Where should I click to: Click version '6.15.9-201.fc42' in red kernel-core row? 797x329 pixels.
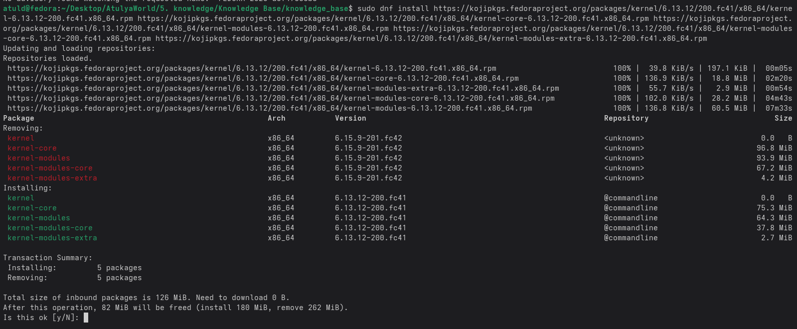368,148
